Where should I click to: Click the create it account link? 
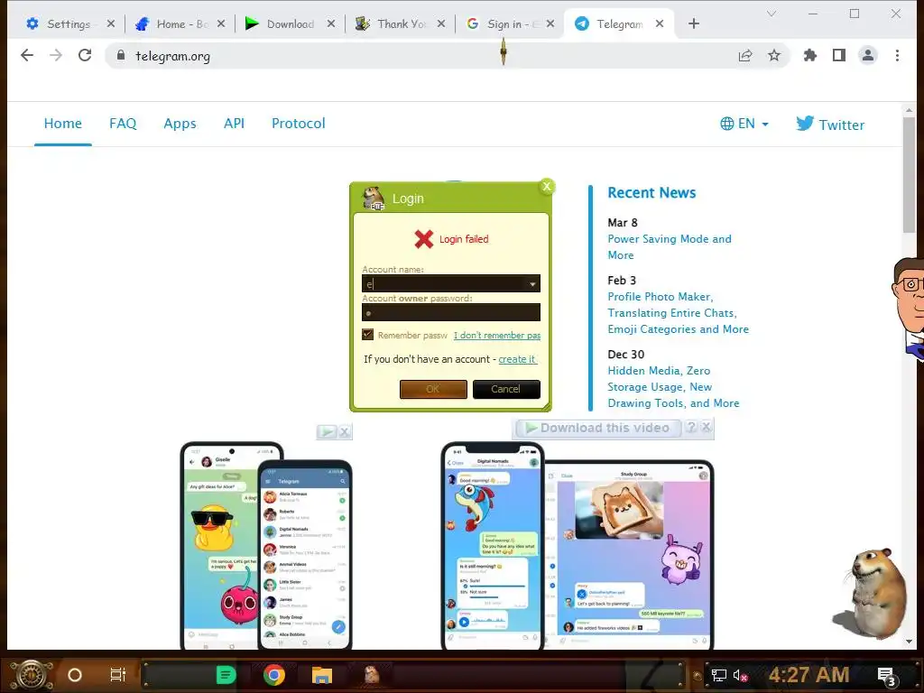517,359
